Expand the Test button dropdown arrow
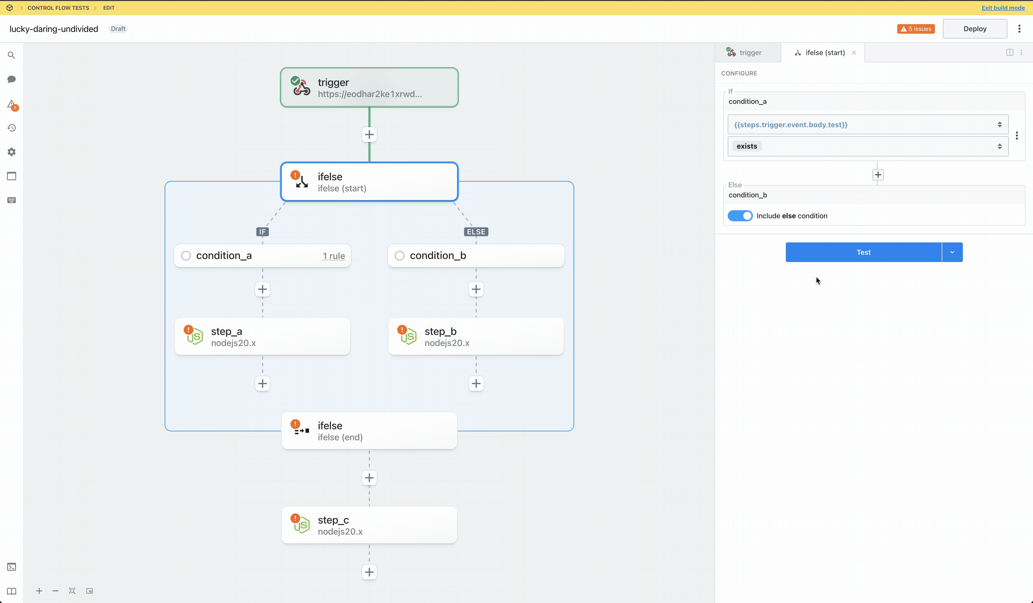 (952, 252)
